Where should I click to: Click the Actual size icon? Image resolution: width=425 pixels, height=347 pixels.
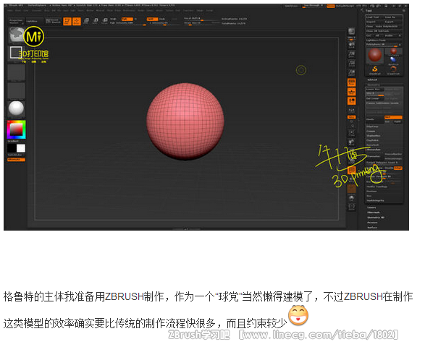tap(352, 64)
